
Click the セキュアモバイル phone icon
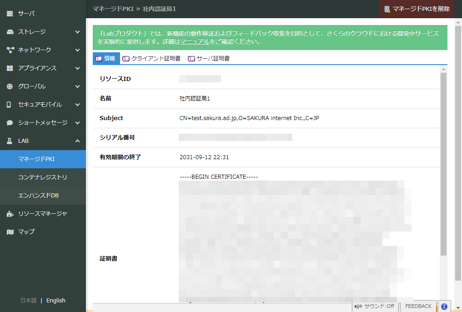pos(9,105)
